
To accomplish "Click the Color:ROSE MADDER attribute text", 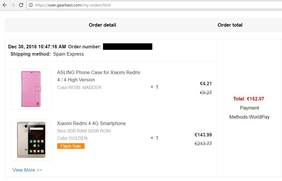I will (79, 88).
